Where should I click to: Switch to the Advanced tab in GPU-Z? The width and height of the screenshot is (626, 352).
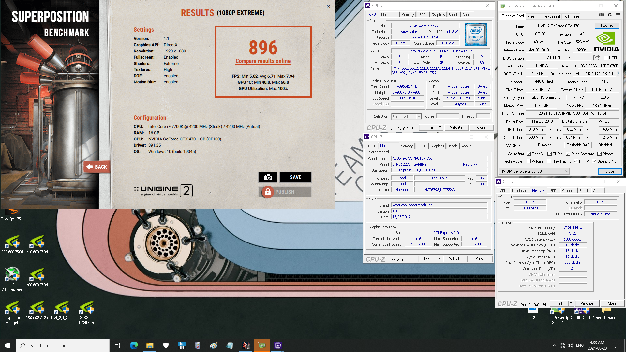(x=552, y=16)
